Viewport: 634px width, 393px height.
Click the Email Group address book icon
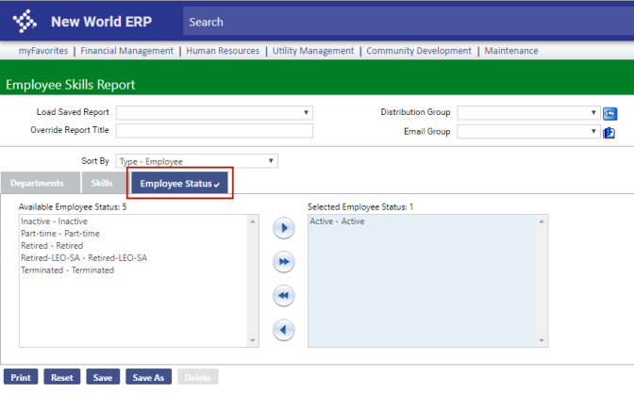[x=609, y=133]
